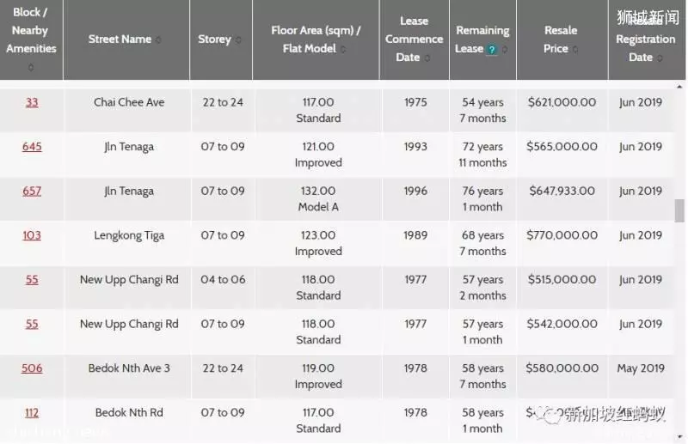This screenshot has height=444, width=688.
Task: Click the scrollbar up arrow
Action: coord(679,87)
